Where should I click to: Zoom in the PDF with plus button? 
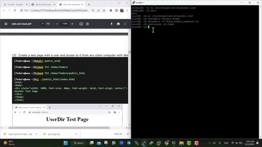coord(72,24)
